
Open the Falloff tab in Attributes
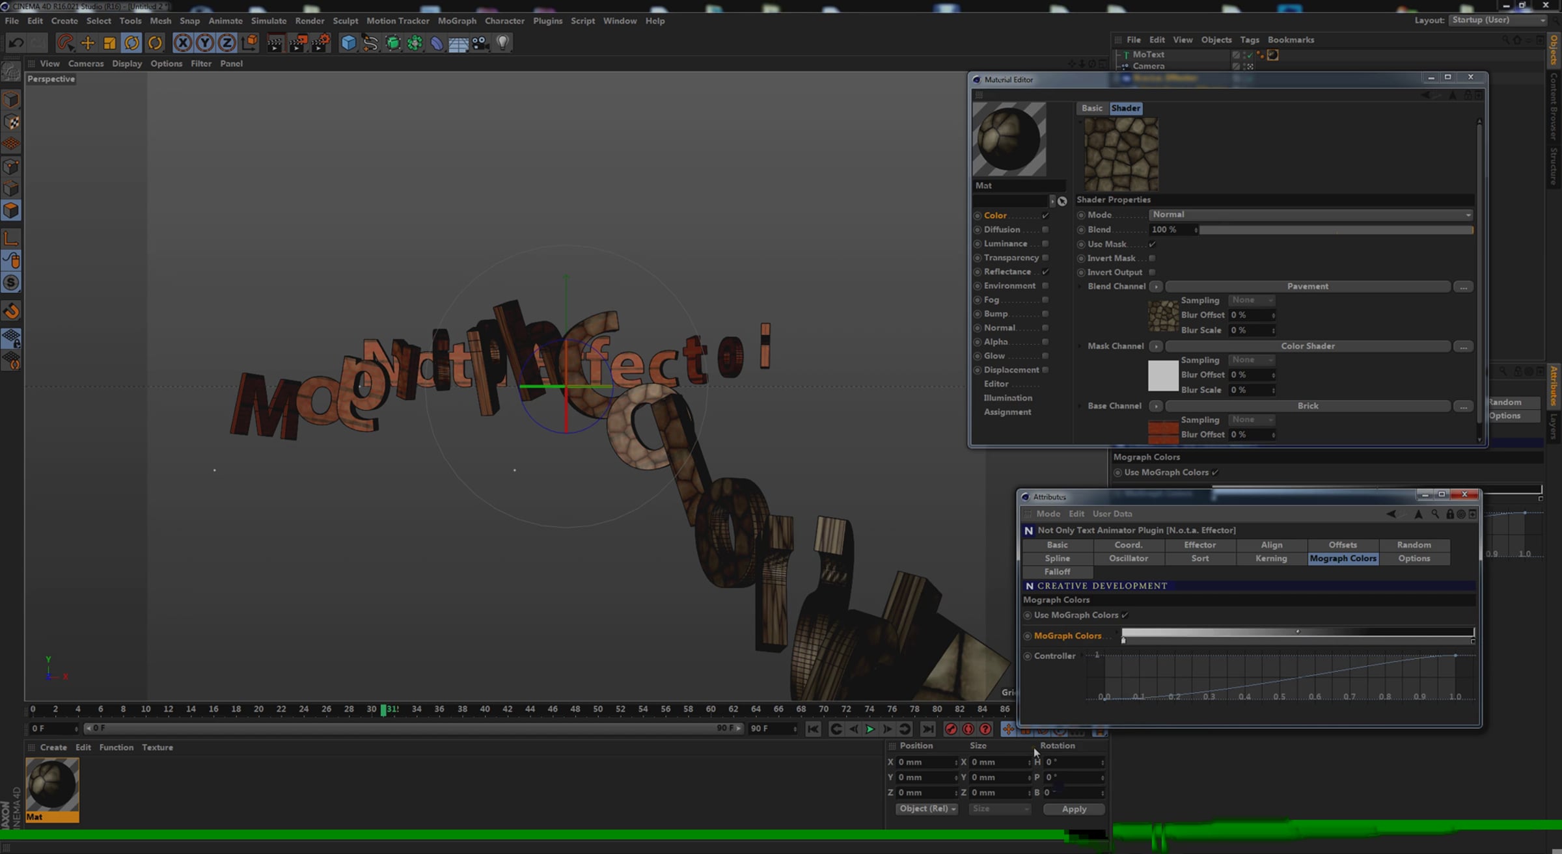[x=1057, y=572]
